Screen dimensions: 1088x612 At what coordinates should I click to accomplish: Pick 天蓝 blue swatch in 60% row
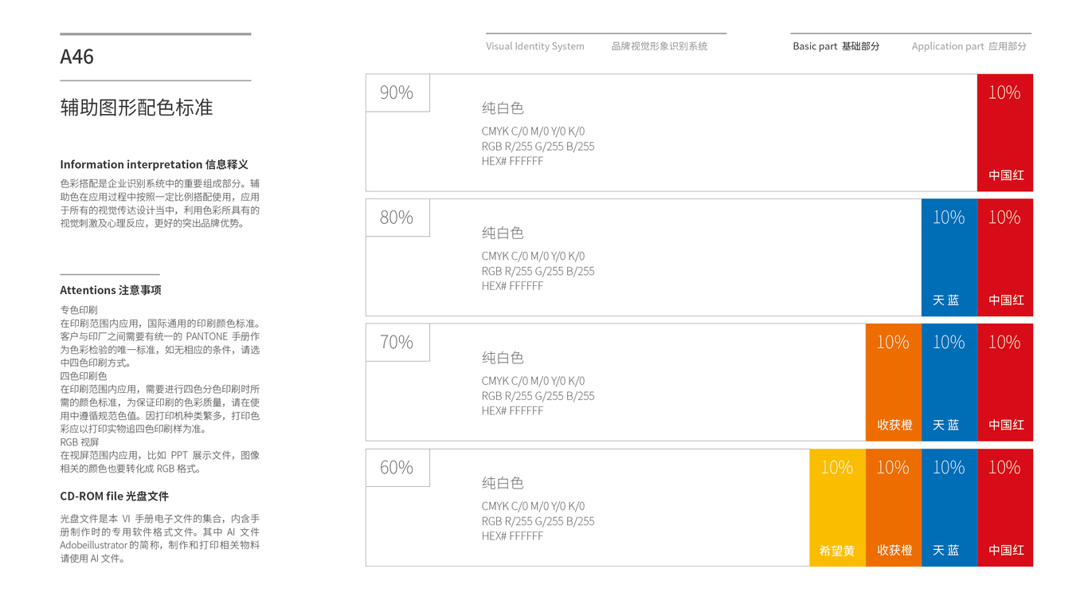point(949,508)
